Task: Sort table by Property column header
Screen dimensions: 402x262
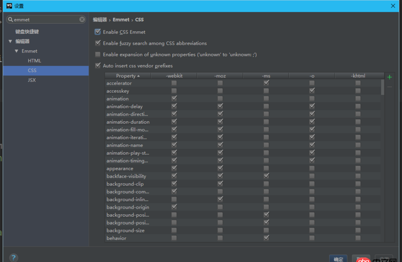Action: tap(128, 76)
